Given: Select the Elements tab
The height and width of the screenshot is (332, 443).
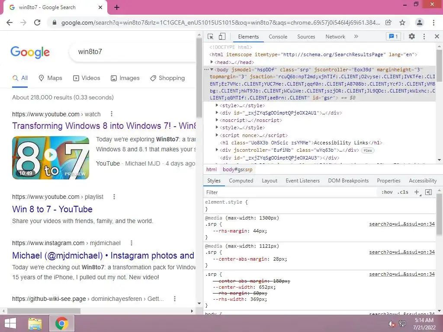Looking at the screenshot, I should [248, 37].
